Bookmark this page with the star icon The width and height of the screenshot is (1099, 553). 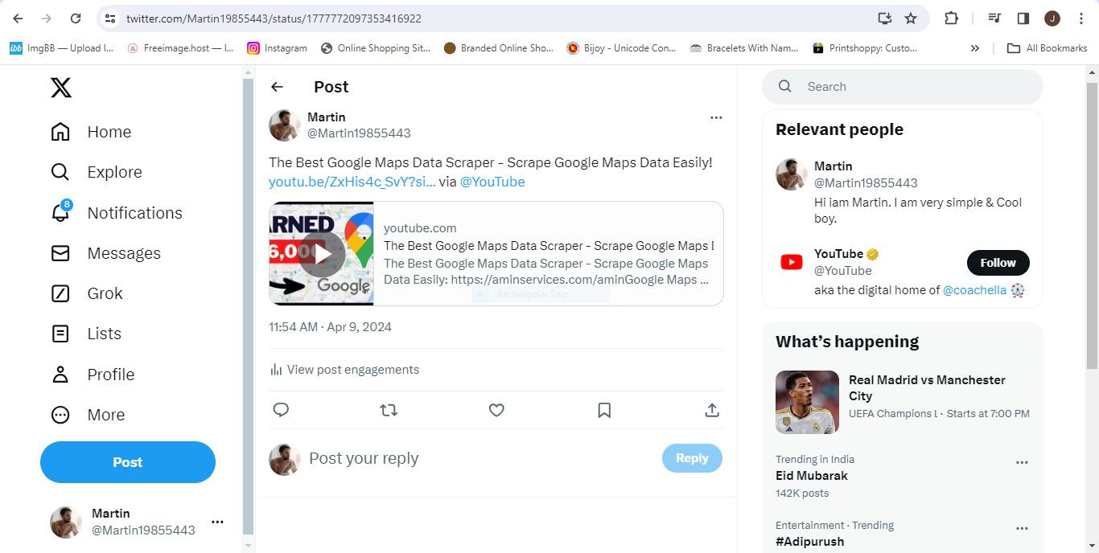[911, 18]
